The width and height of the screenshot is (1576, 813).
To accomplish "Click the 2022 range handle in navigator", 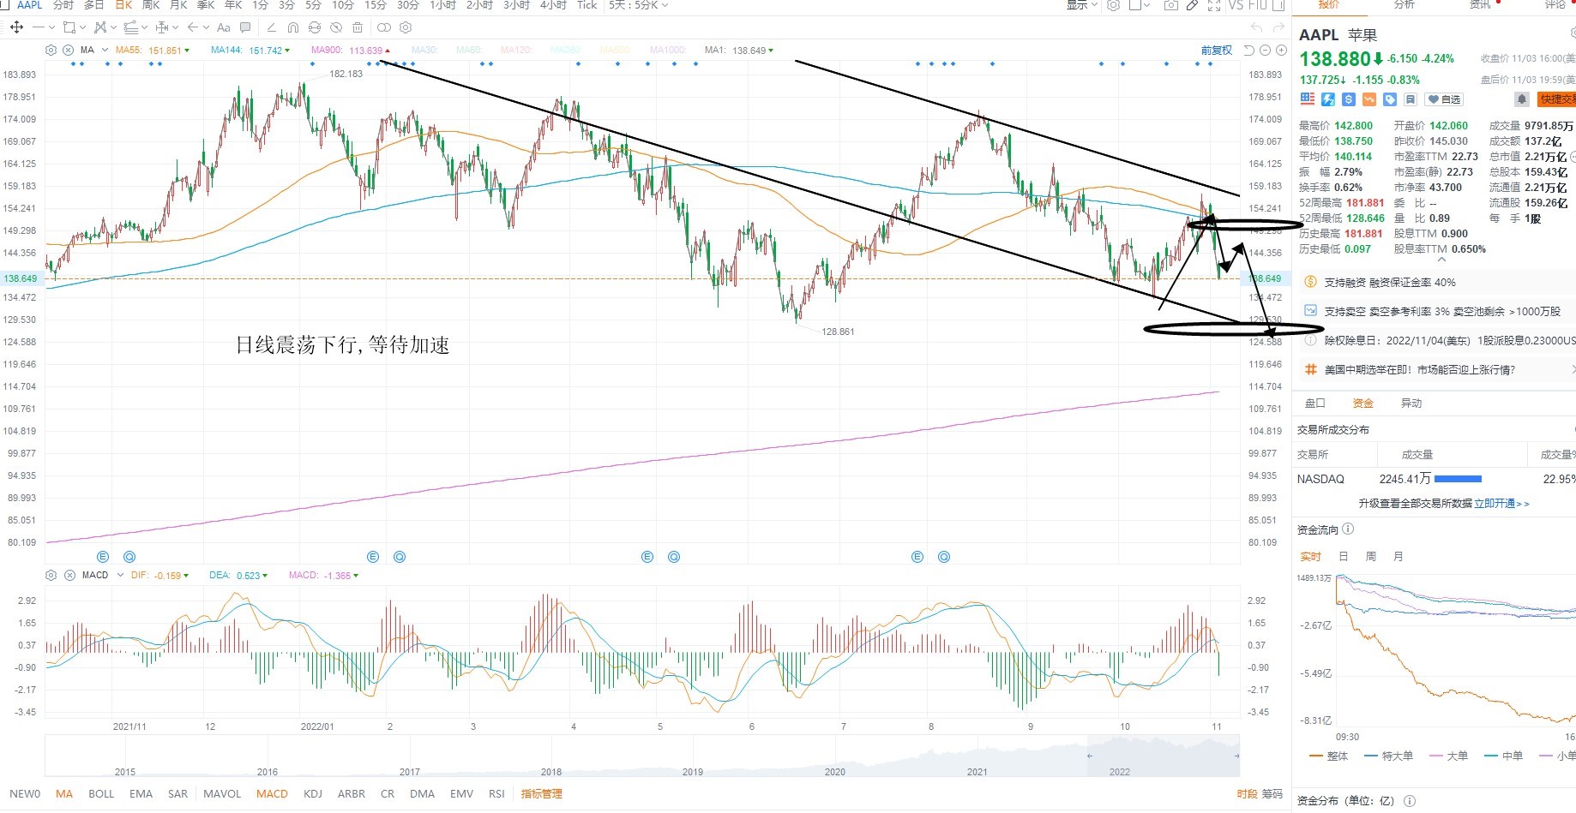I will [x=1090, y=756].
